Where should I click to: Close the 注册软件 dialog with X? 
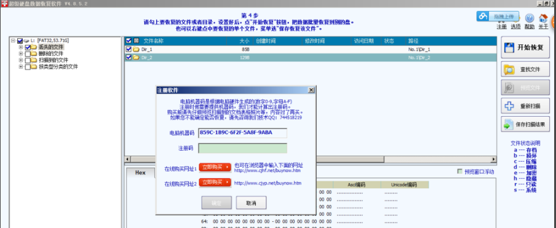[x=311, y=90]
